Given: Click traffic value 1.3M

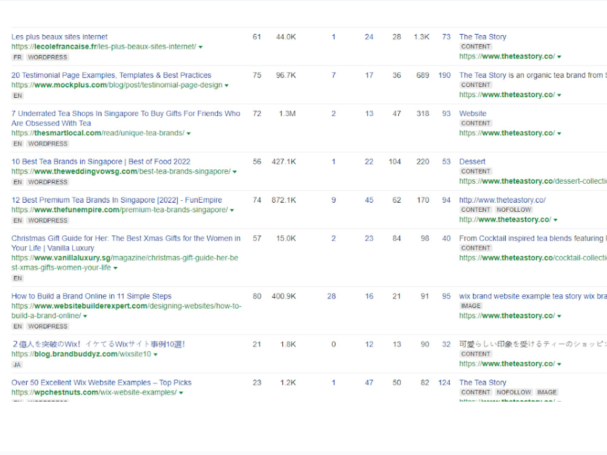Looking at the screenshot, I should pyautogui.click(x=287, y=113).
